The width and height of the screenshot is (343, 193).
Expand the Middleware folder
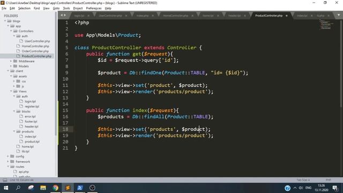pyautogui.click(x=11, y=61)
